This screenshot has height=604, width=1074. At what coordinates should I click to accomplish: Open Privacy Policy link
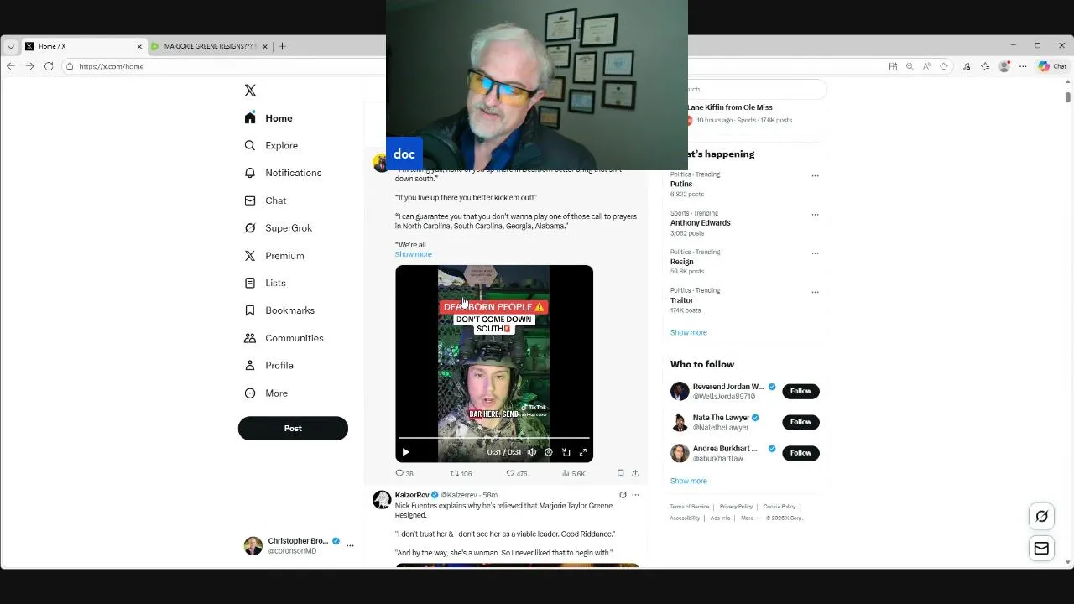coord(736,507)
